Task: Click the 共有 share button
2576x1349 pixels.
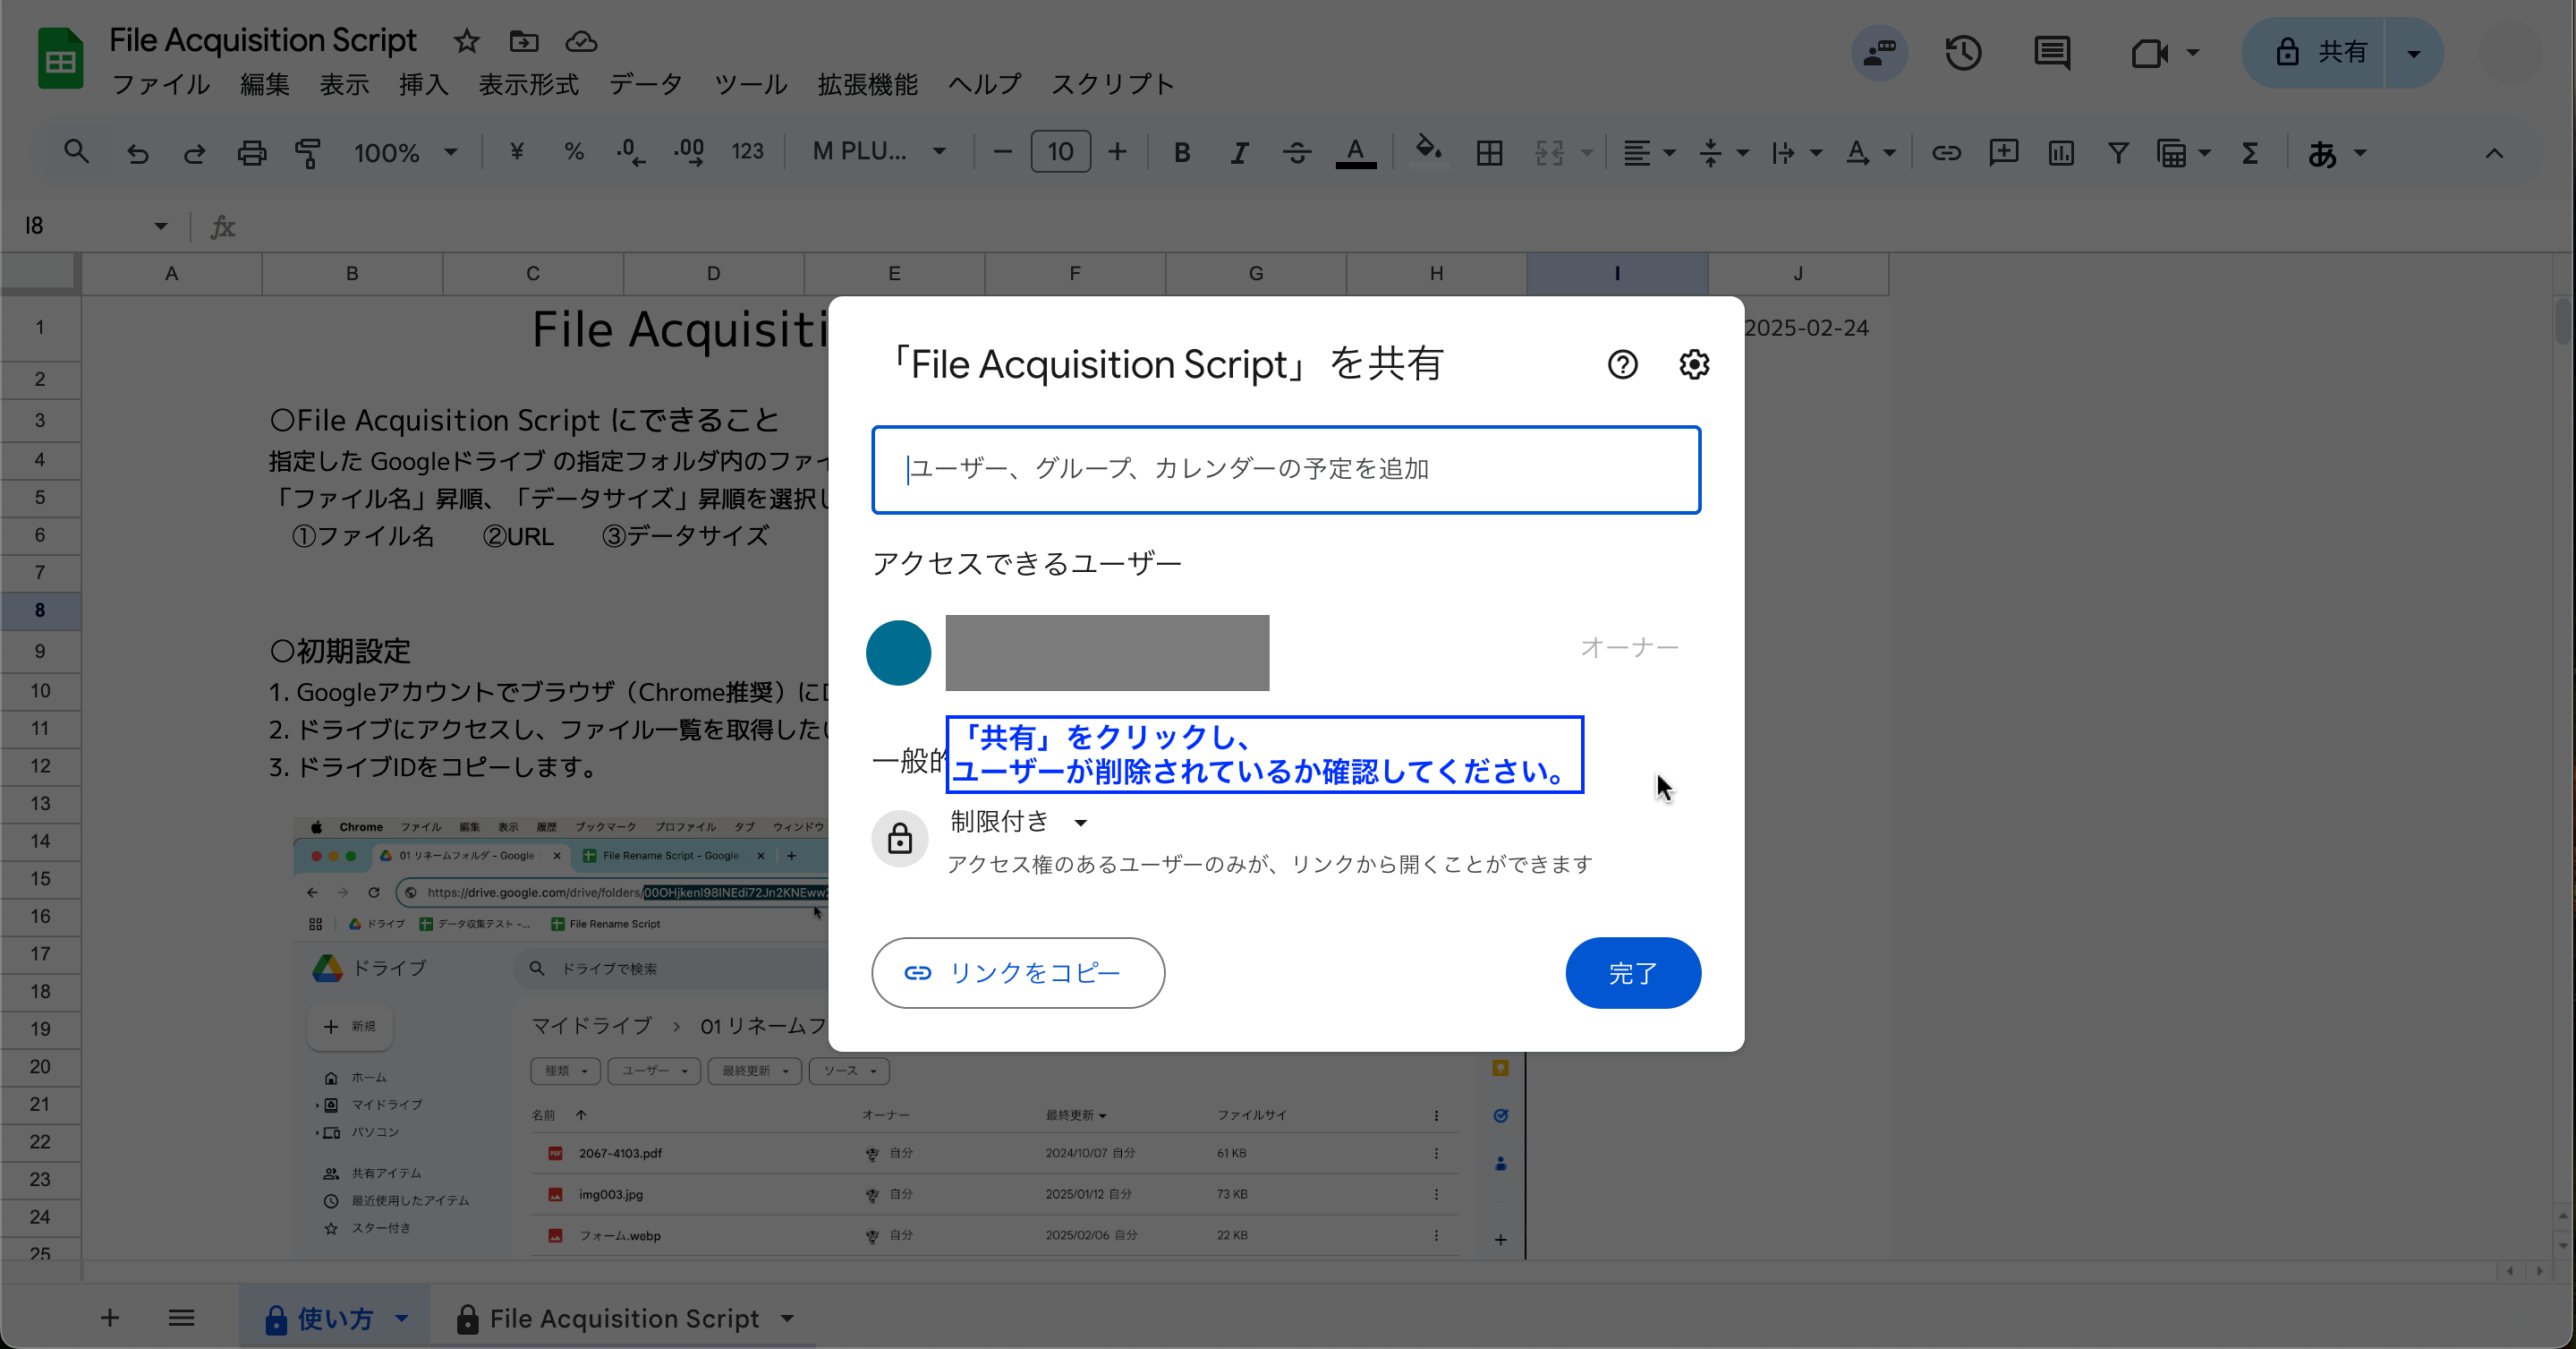Action: point(2314,52)
